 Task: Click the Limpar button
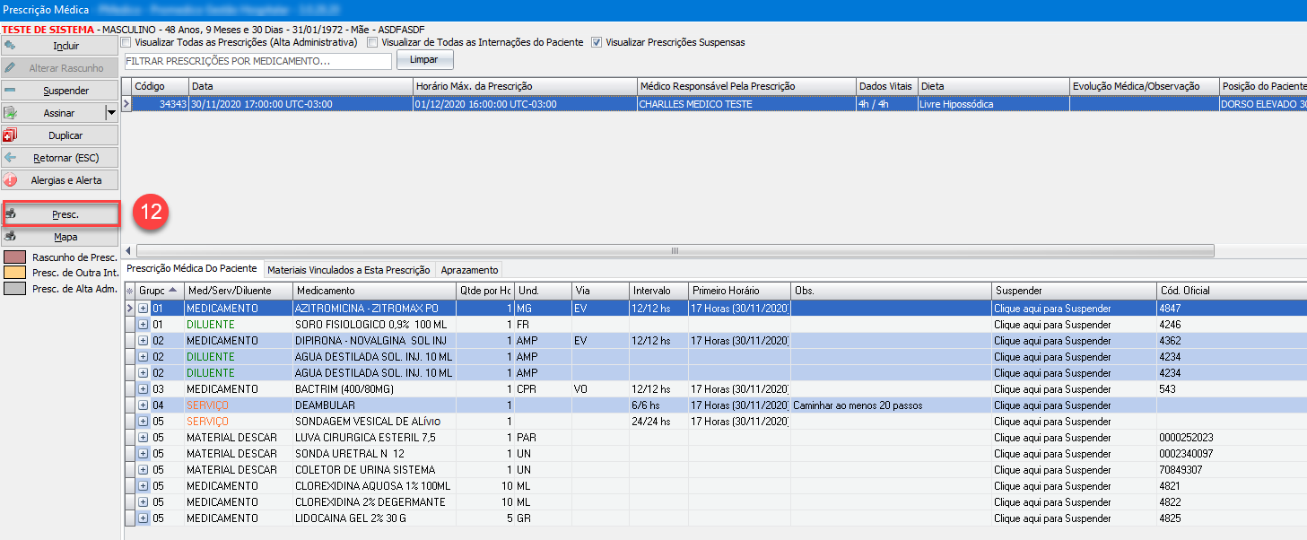[x=424, y=60]
